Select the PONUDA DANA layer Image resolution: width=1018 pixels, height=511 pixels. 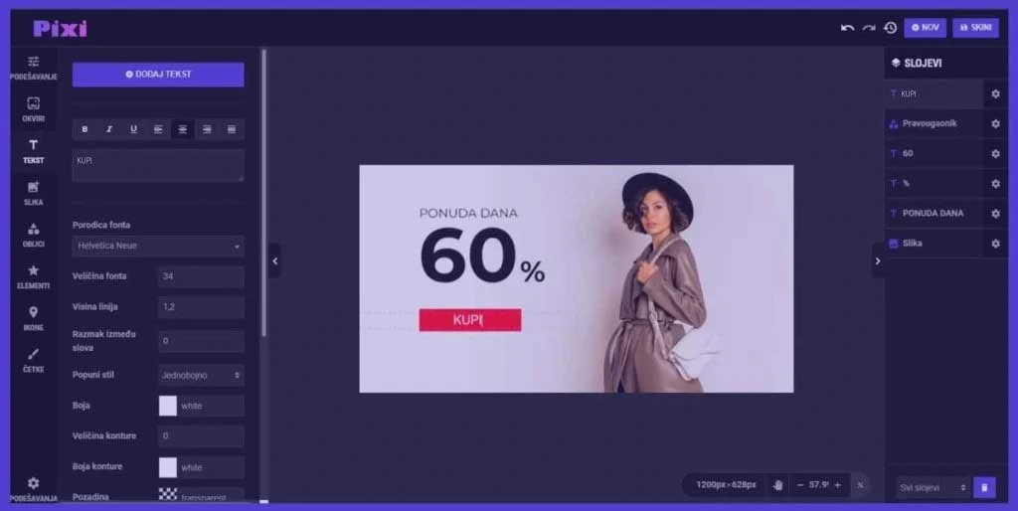[x=933, y=213]
